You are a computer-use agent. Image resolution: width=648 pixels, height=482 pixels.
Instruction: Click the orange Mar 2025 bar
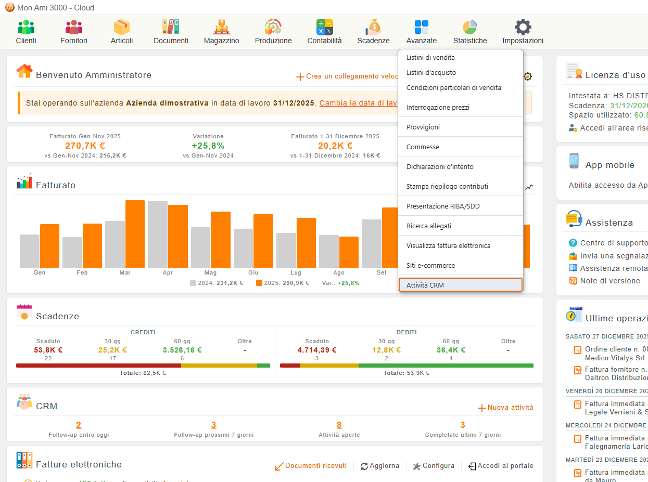[135, 234]
